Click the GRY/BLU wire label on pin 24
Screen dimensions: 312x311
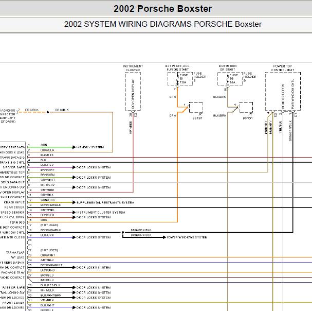click(x=47, y=260)
